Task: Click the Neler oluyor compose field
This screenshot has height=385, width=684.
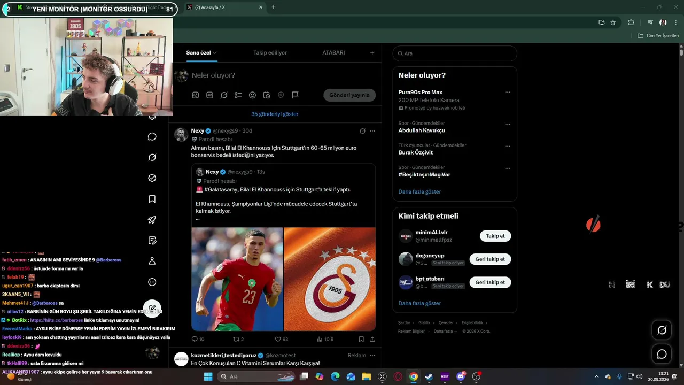Action: click(x=283, y=75)
